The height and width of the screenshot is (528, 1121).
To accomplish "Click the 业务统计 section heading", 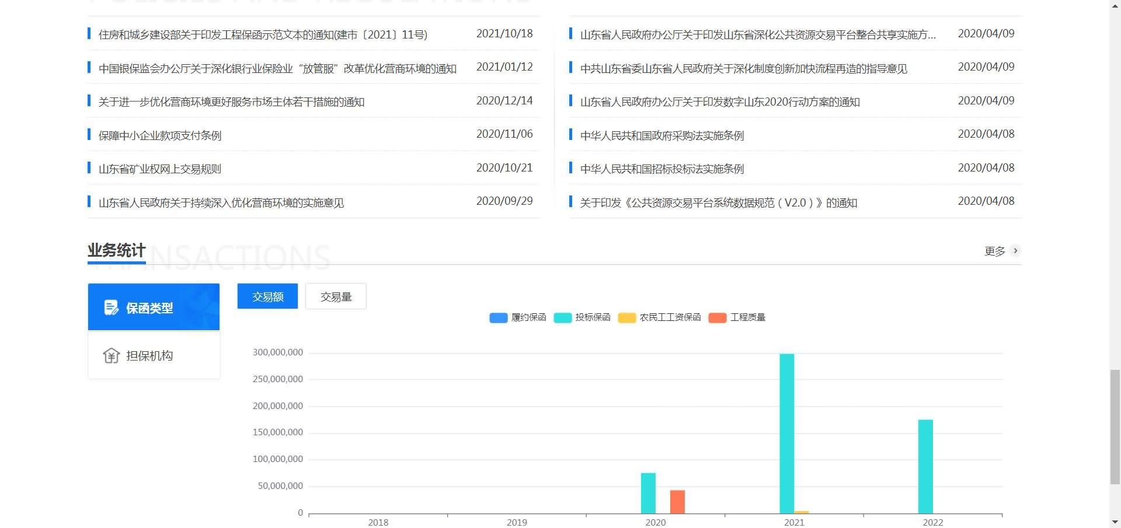I will (117, 250).
